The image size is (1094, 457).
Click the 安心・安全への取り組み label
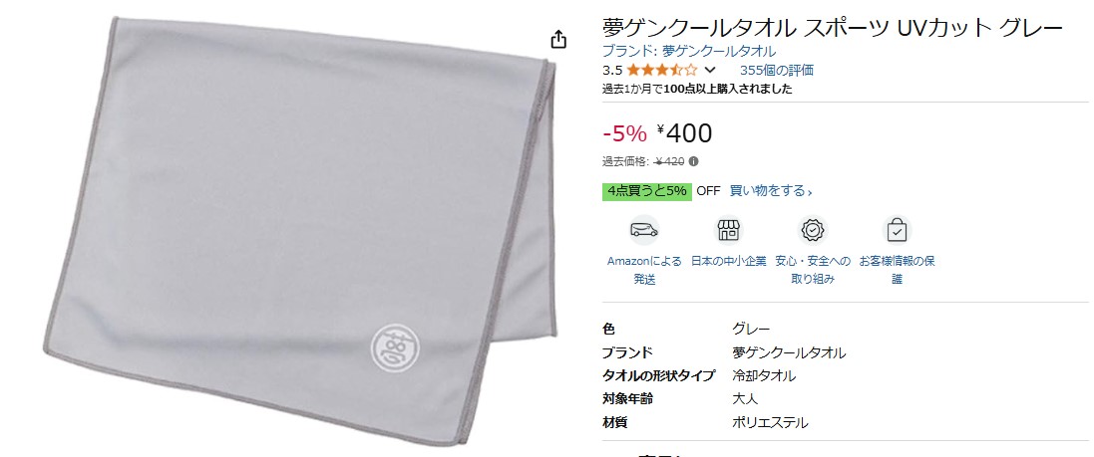[x=813, y=270]
